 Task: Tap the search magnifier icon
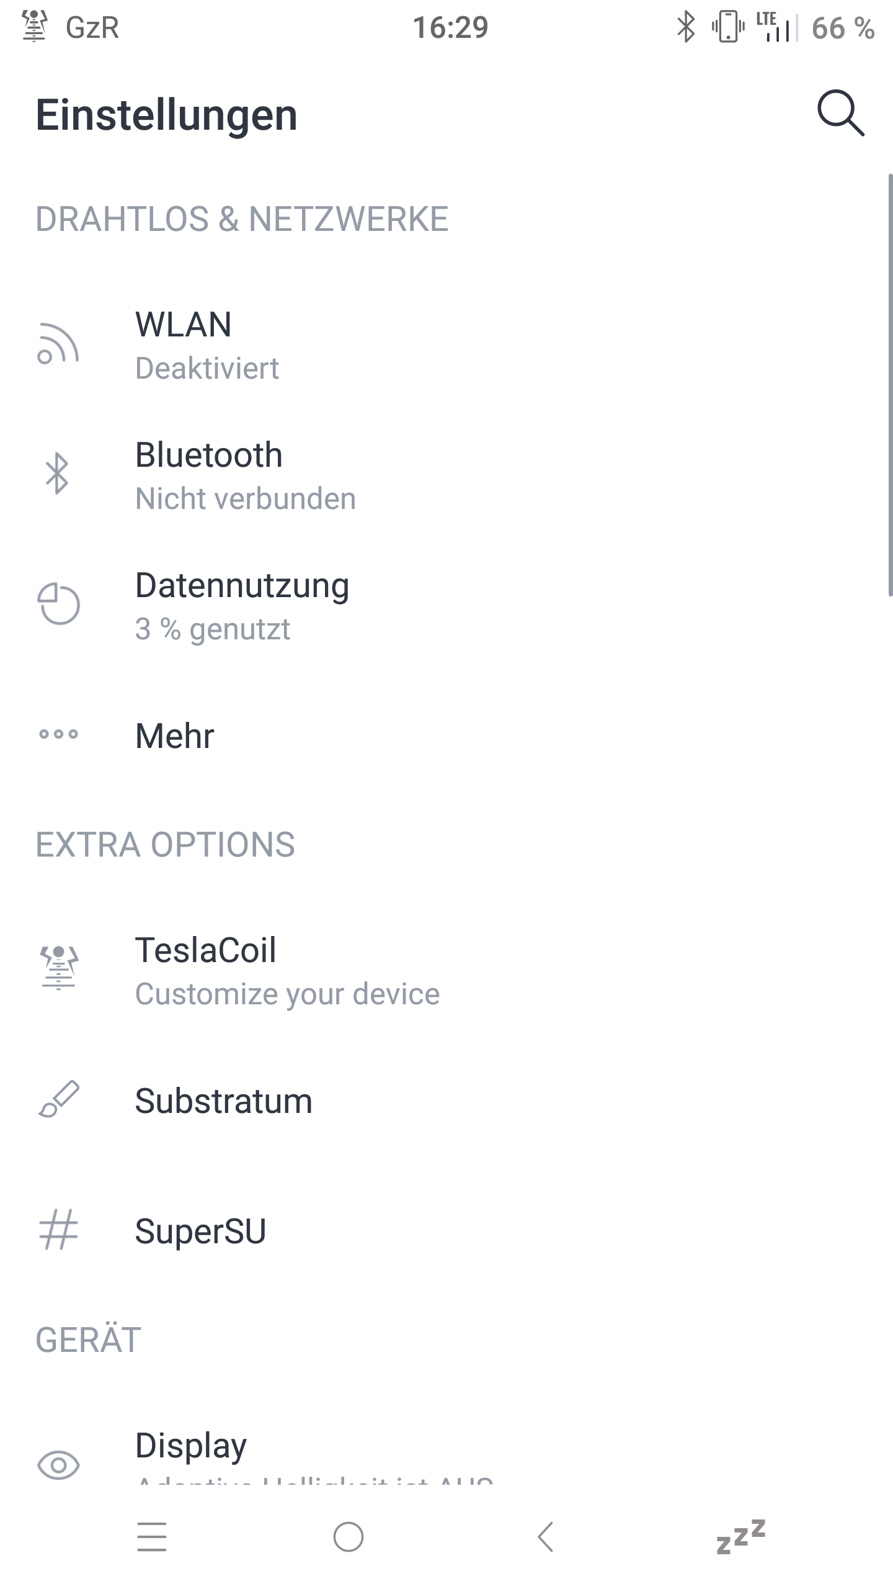pos(840,114)
